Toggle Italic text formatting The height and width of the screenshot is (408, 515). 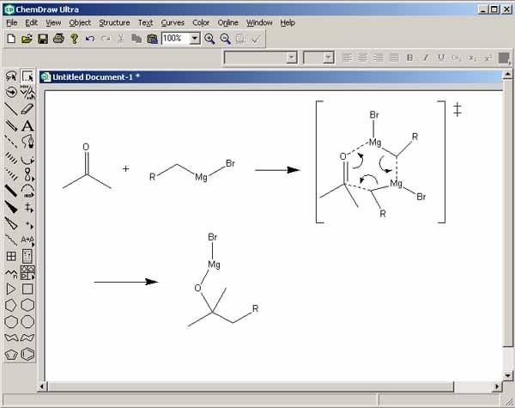coord(425,58)
